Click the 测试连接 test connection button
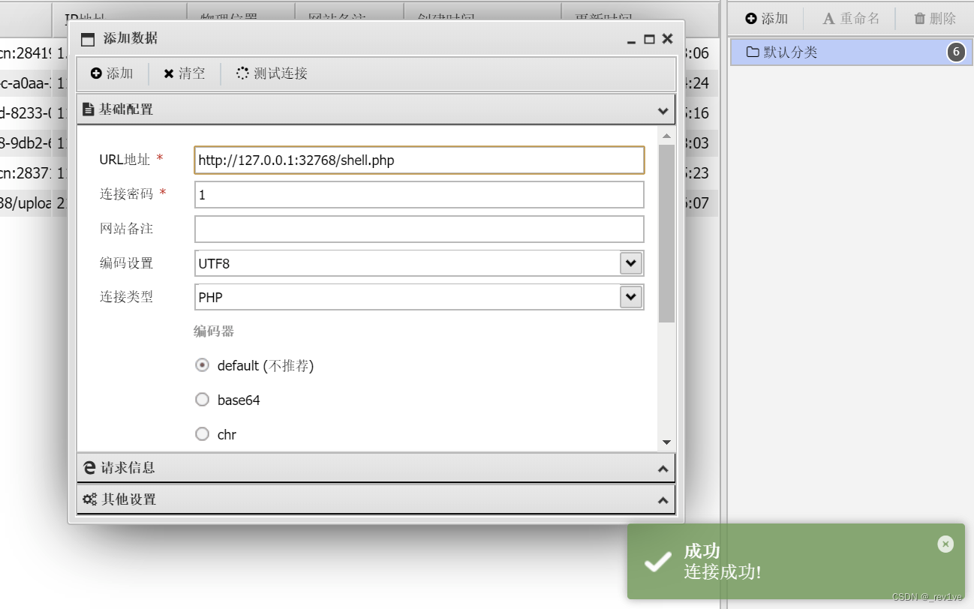Viewport: 974px width, 609px height. click(x=272, y=73)
